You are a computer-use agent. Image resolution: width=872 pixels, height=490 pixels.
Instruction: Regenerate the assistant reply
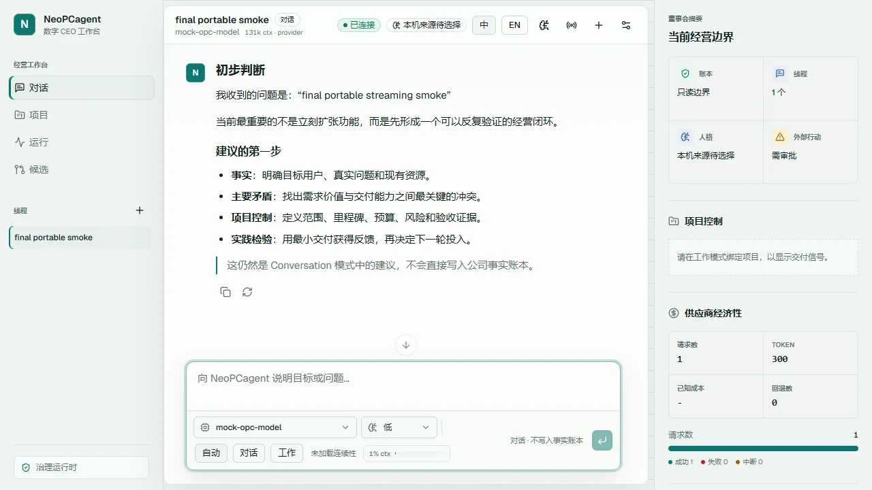click(247, 292)
